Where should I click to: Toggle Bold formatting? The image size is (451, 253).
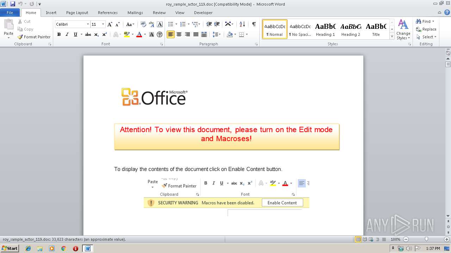pos(59,34)
